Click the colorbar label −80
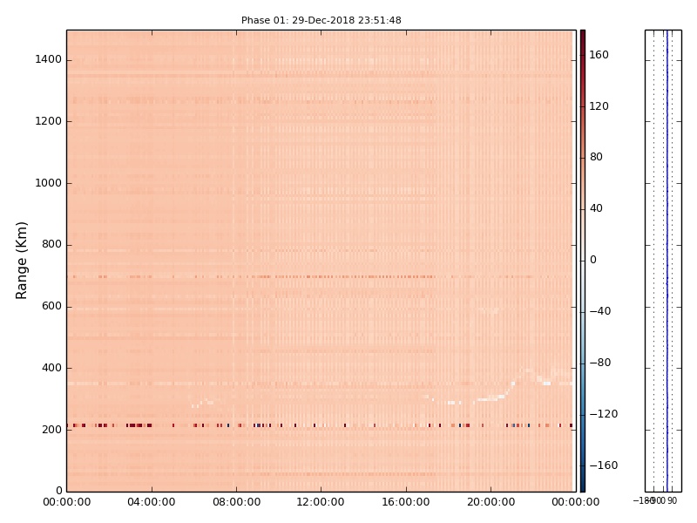Image resolution: width=697 pixels, height=523 pixels. click(x=600, y=363)
